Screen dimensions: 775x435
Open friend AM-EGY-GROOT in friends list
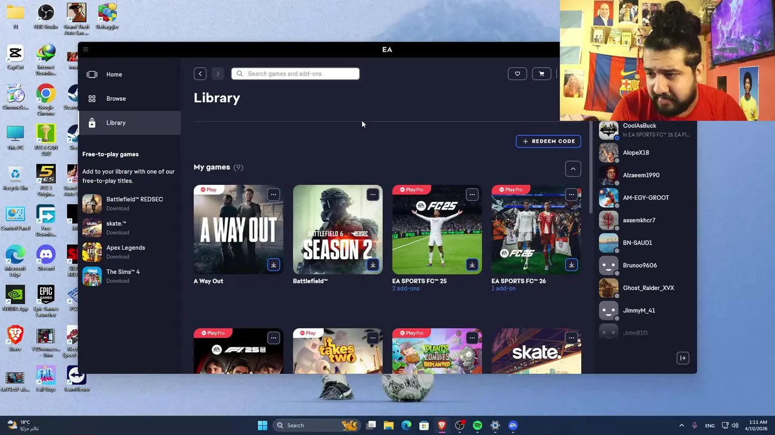click(645, 198)
